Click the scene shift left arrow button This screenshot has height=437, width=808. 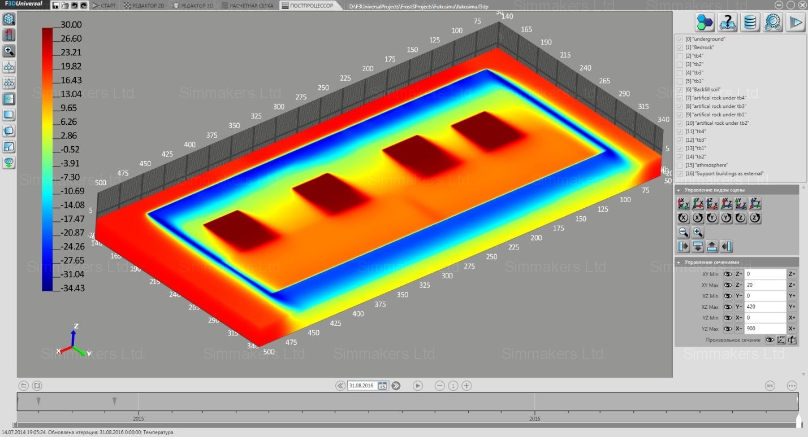pyautogui.click(x=726, y=246)
